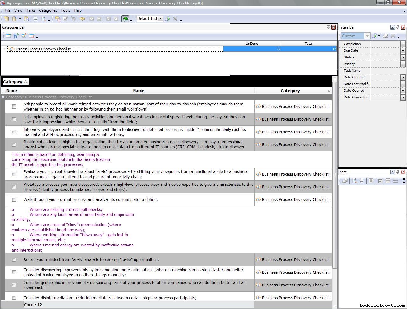Click the eraser Clear Filter icon
407x309 pixels.
click(x=385, y=36)
